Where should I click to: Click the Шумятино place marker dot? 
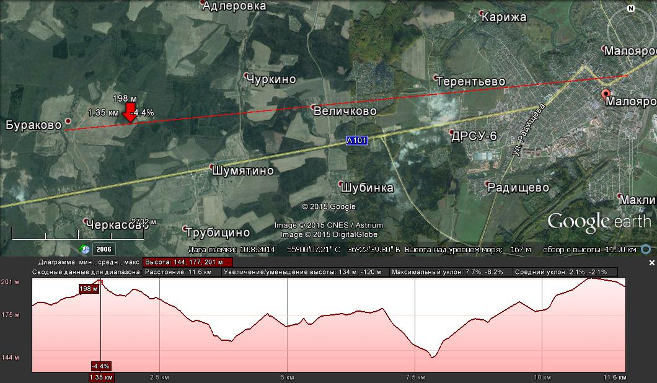click(x=212, y=167)
